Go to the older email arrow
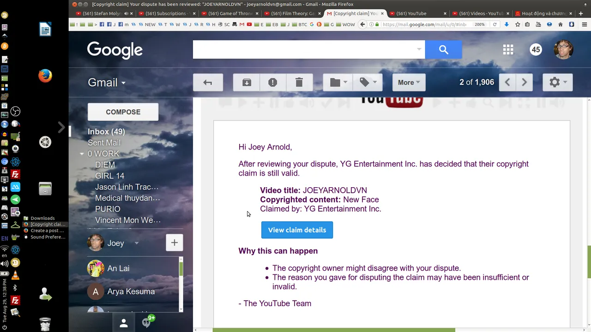 pyautogui.click(x=524, y=83)
